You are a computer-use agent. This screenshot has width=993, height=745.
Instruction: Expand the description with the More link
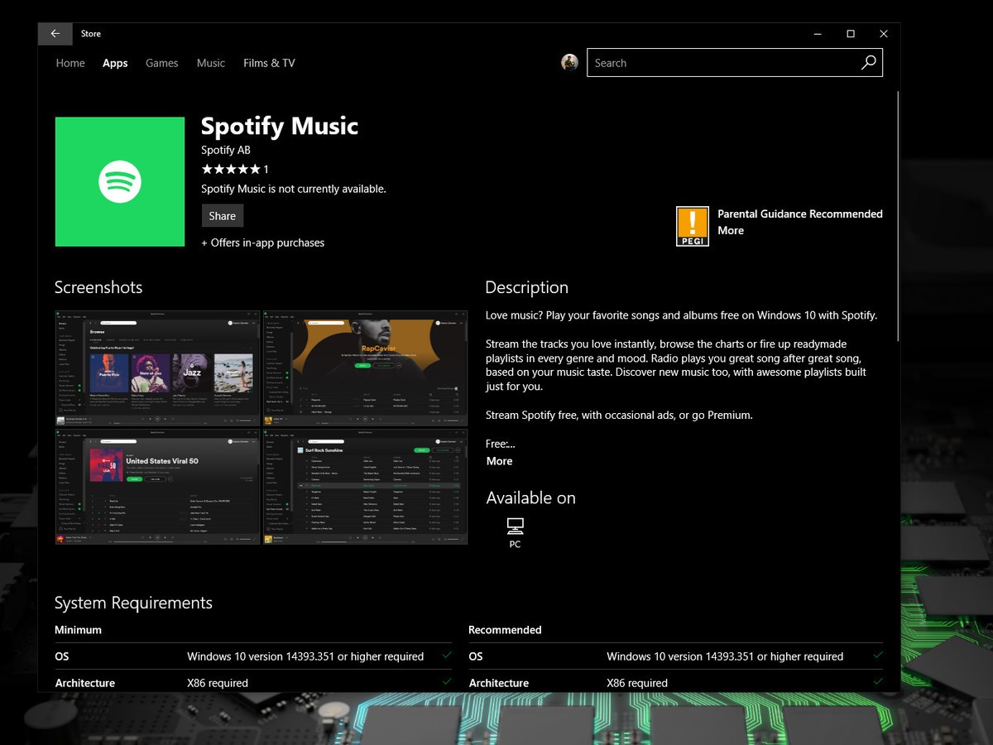tap(499, 461)
